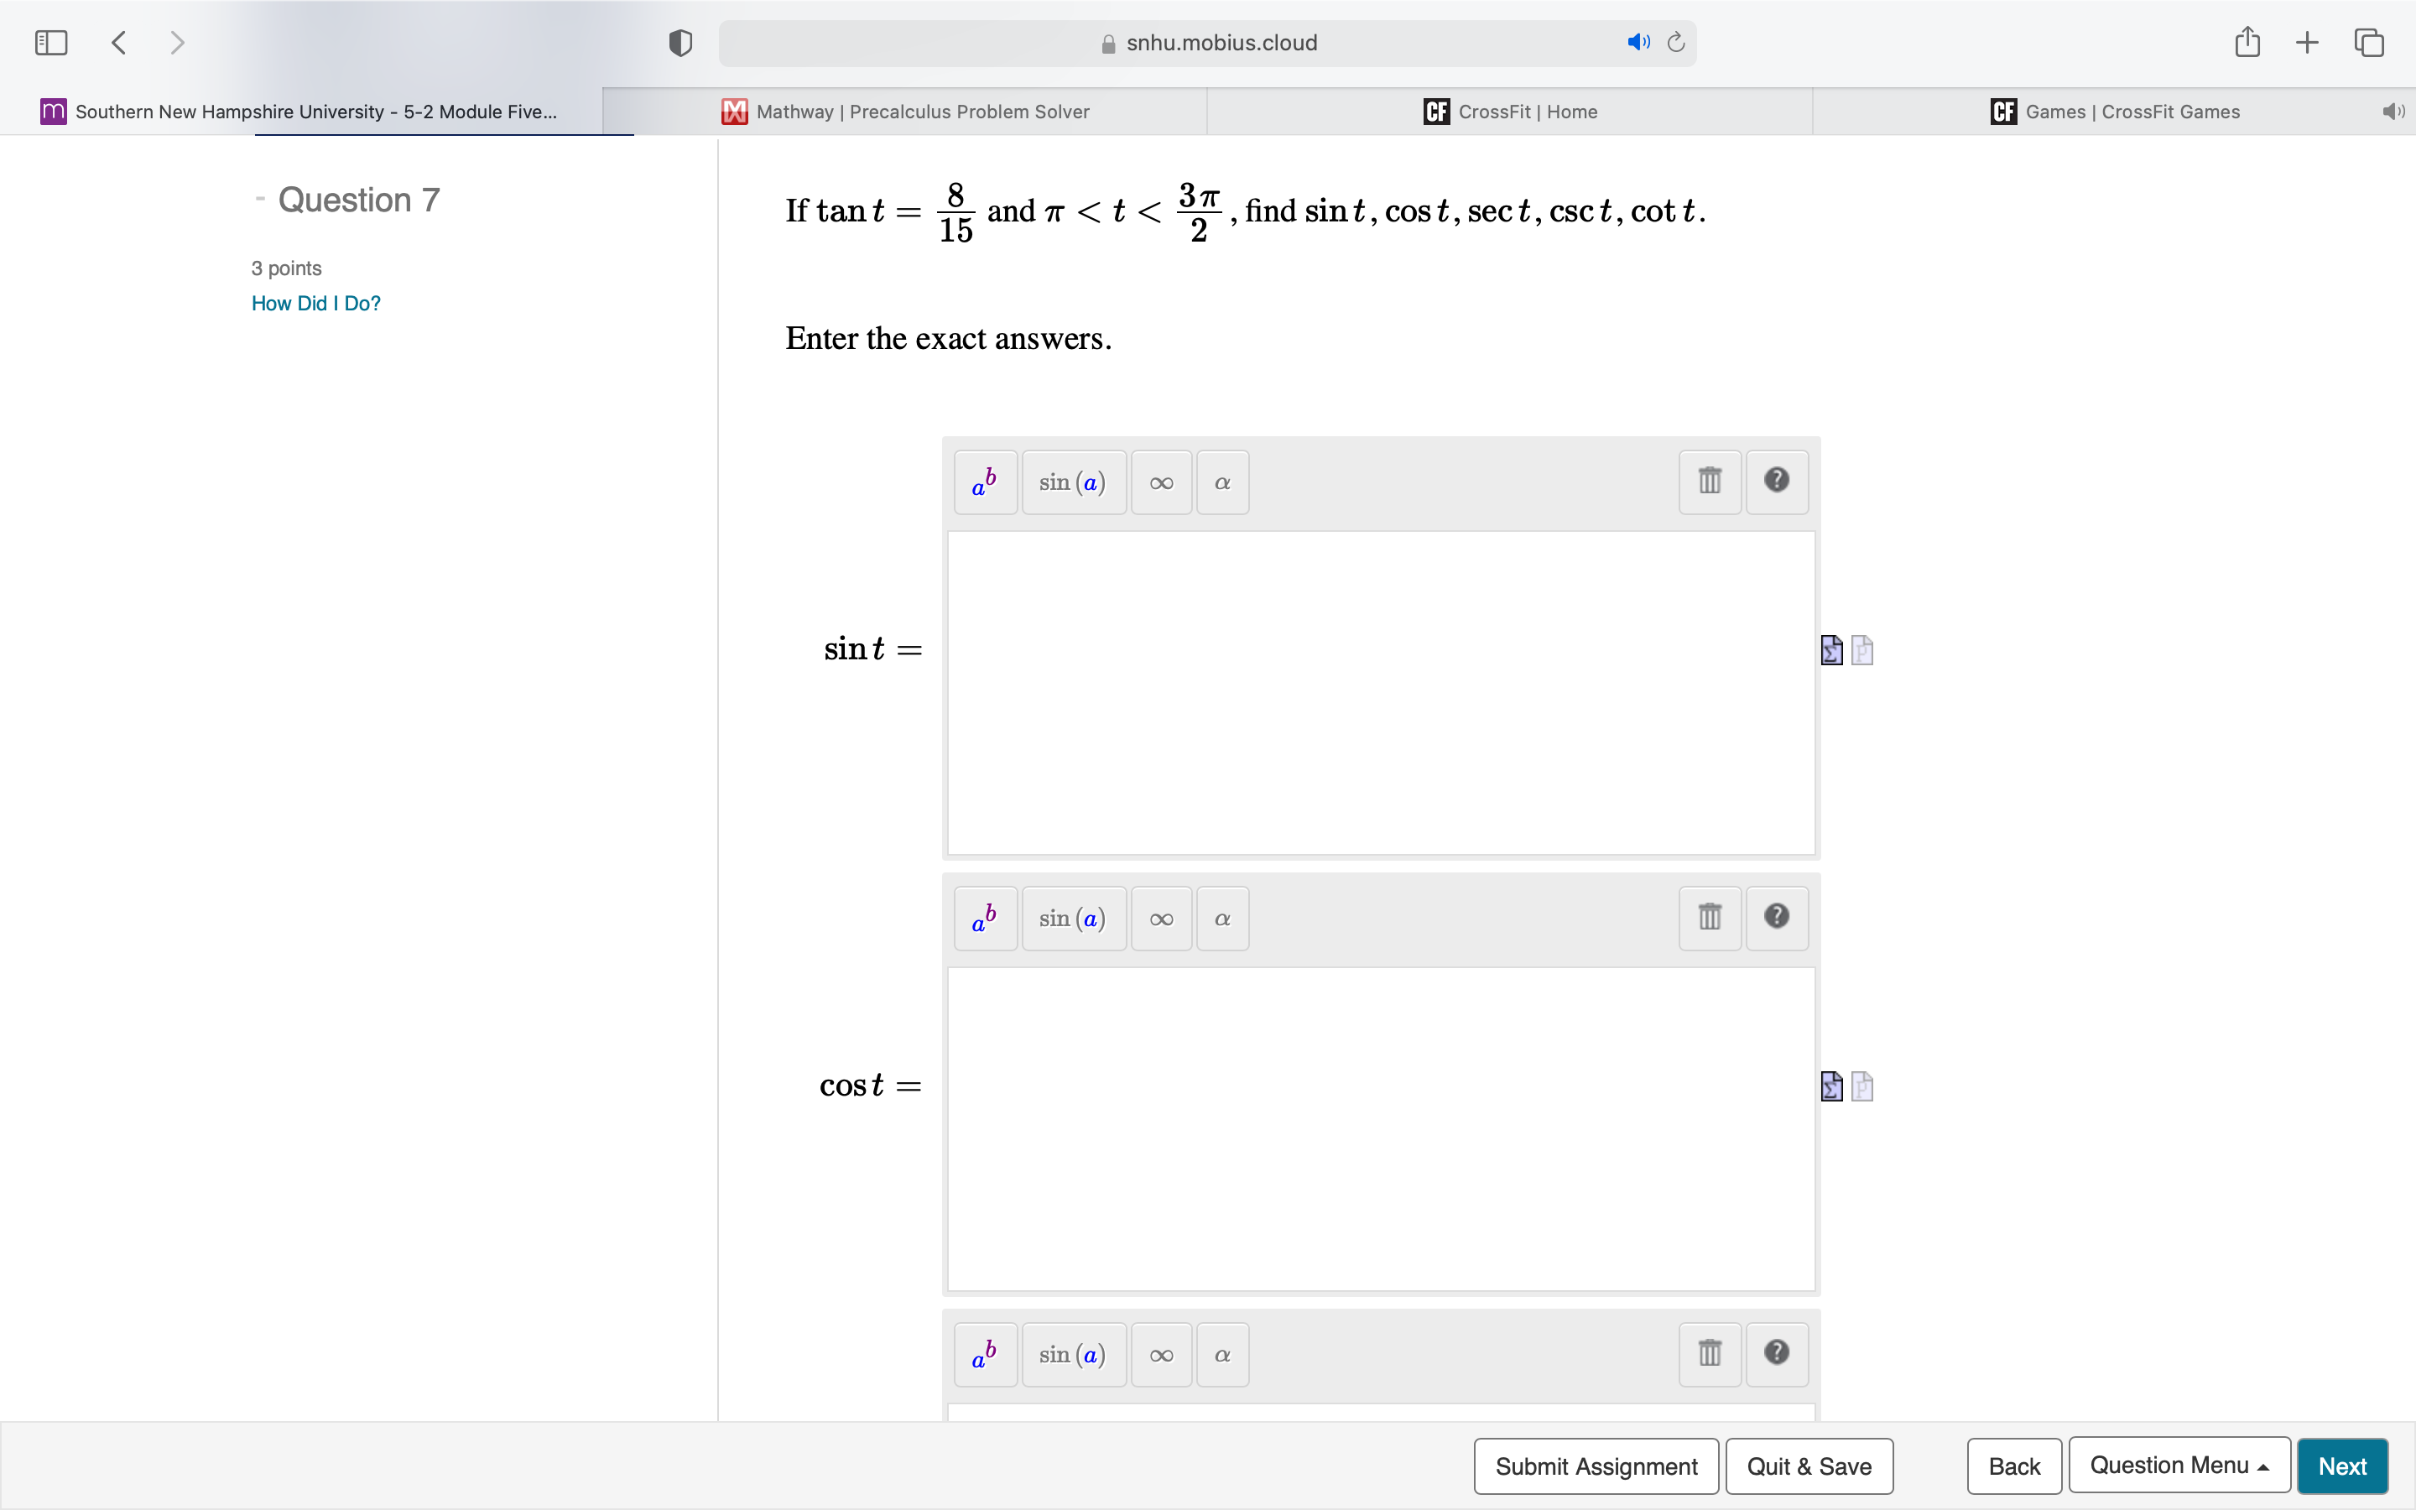Clear the sin t answer using the trash icon
Image resolution: width=2416 pixels, height=1510 pixels.
pos(1709,482)
